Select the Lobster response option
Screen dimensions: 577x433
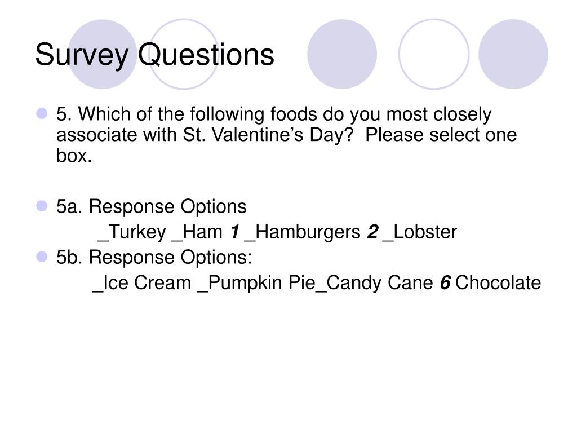[419, 232]
